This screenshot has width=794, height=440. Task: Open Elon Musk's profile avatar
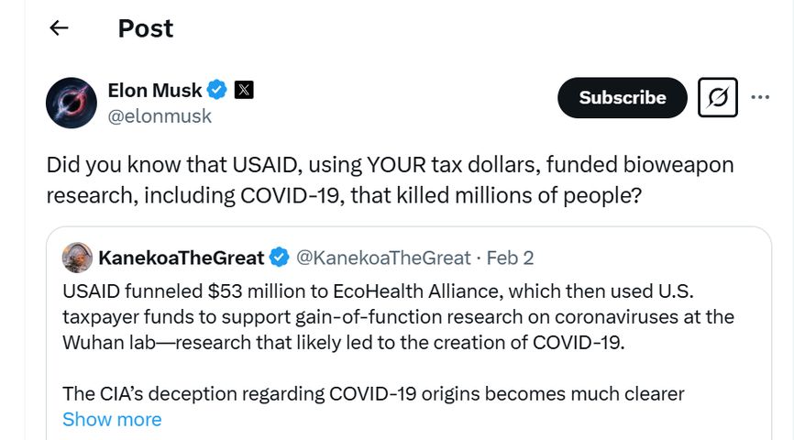coord(72,103)
